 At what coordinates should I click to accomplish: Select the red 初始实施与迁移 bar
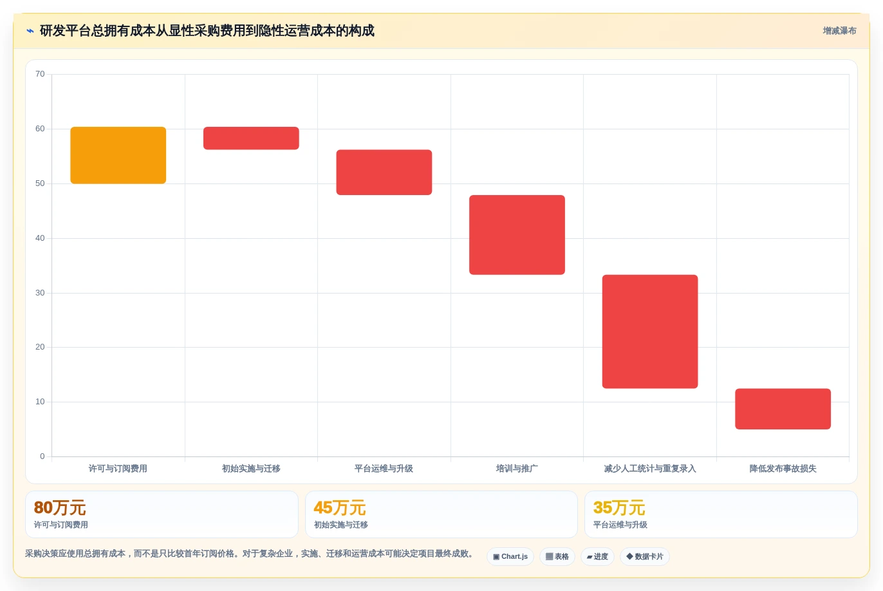(x=251, y=138)
